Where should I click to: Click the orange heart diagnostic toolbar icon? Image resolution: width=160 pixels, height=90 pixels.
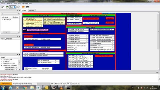[x=23, y=7]
